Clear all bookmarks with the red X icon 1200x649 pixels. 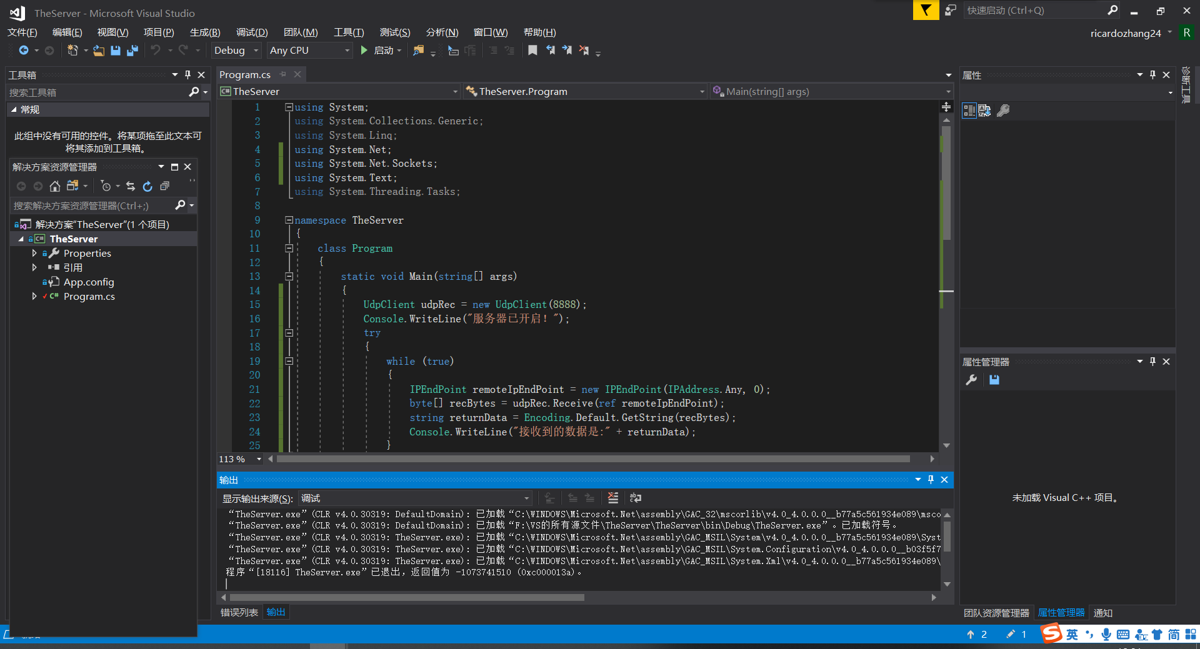click(584, 51)
